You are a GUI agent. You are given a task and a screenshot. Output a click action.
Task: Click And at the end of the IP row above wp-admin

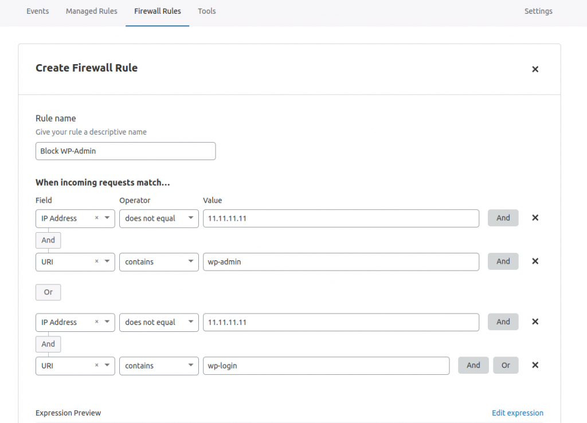click(503, 218)
